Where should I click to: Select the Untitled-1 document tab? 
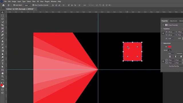tap(20, 9)
